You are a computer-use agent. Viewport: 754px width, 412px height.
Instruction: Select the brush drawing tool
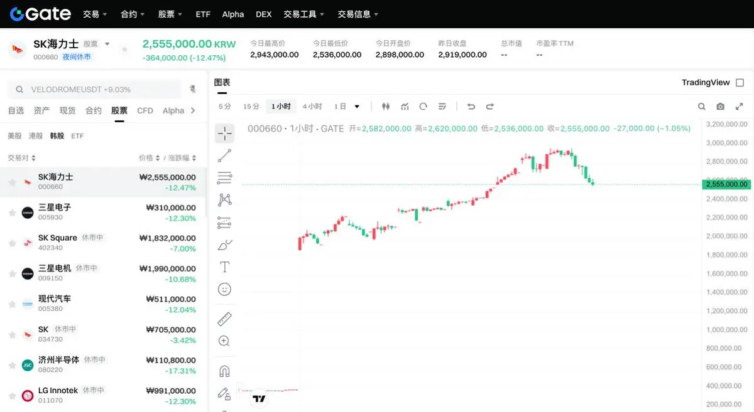(224, 245)
